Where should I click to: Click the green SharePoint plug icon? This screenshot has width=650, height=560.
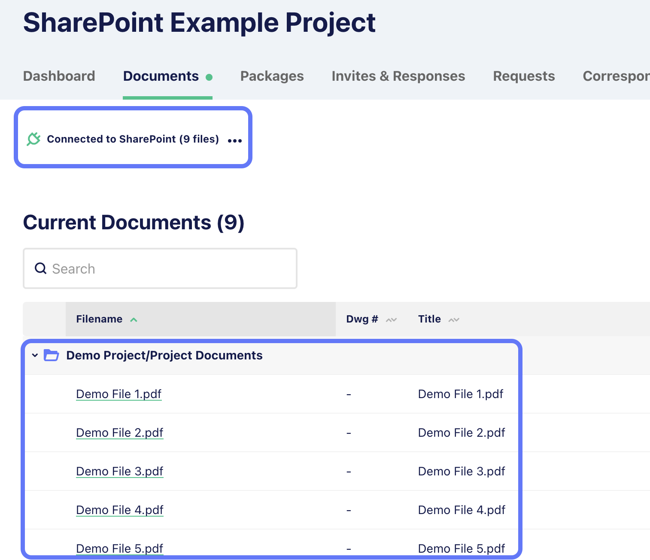tap(33, 139)
